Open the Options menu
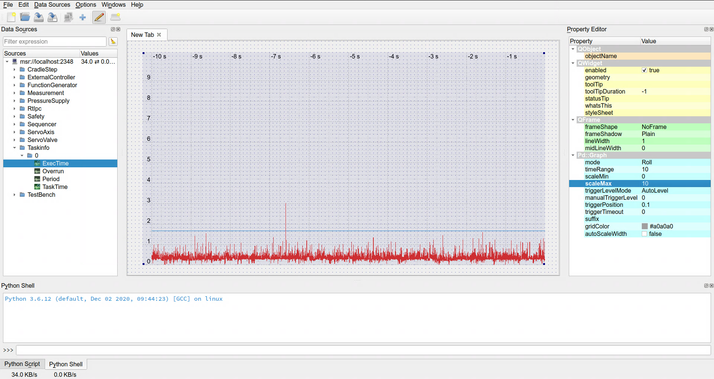 coord(86,4)
